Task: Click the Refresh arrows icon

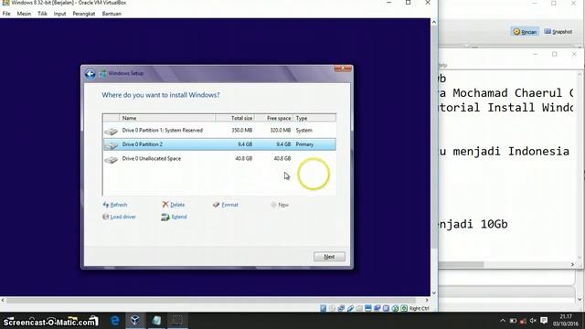Action: tap(106, 205)
